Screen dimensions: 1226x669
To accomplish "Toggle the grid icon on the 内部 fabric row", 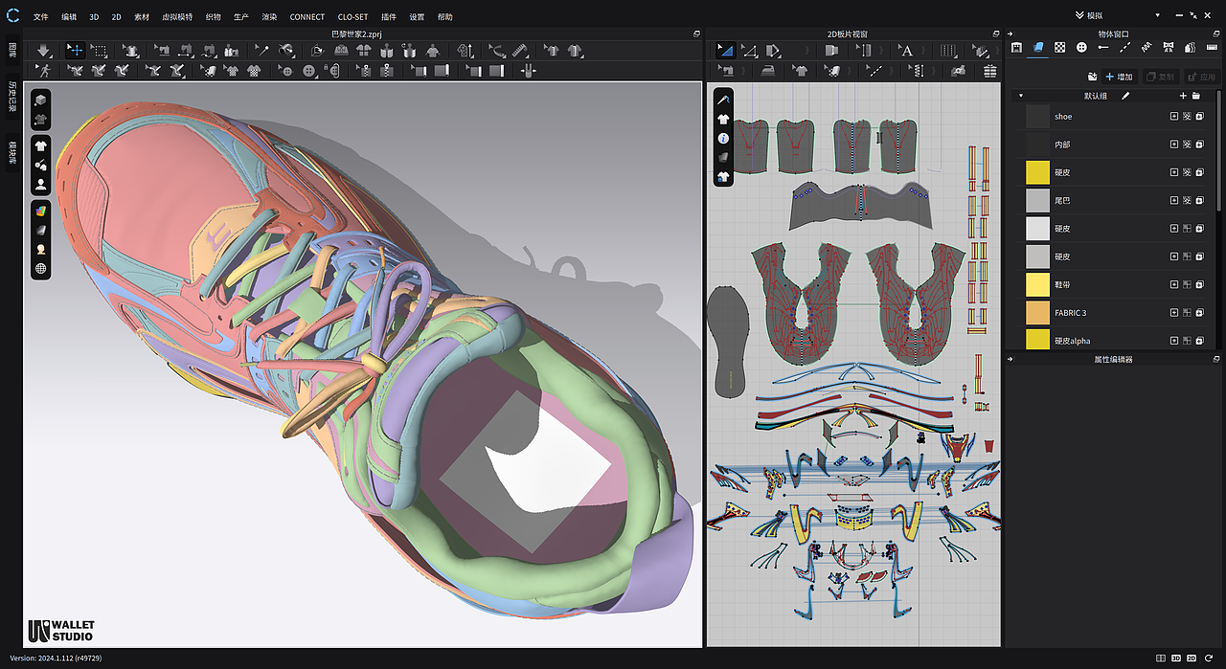I will click(1187, 145).
